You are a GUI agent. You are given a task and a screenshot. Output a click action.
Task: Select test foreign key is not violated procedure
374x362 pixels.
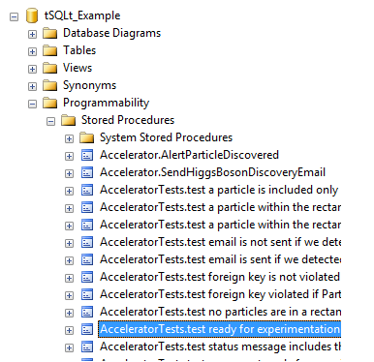220,277
